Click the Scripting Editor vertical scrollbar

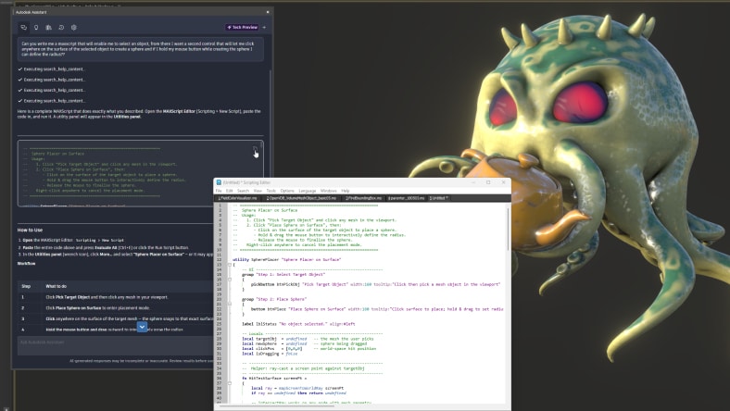508,228
